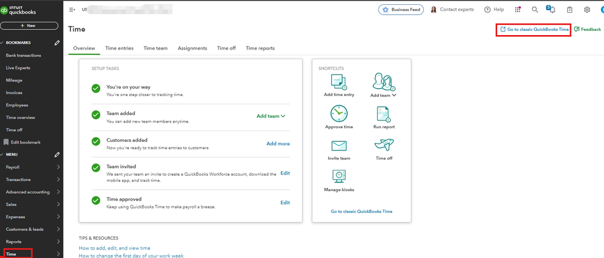Open the Add team dropdown label under Shortcuts

pyautogui.click(x=384, y=95)
